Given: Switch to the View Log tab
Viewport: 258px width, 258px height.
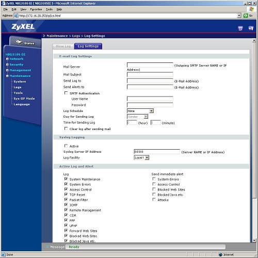Looking at the screenshot, I should coord(63,46).
